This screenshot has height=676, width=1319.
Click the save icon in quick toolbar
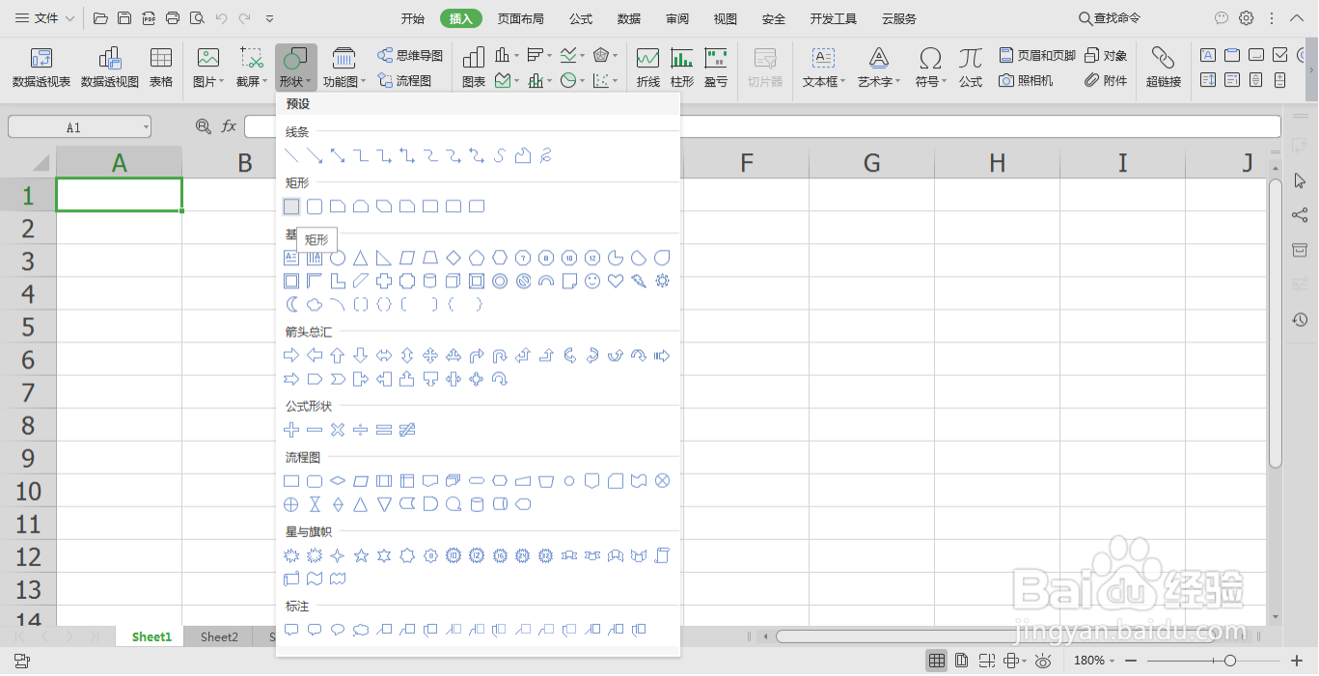click(124, 18)
